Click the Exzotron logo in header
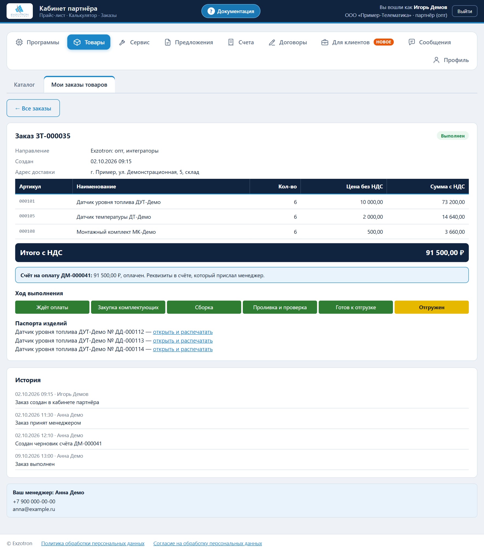The image size is (484, 552). point(19,11)
